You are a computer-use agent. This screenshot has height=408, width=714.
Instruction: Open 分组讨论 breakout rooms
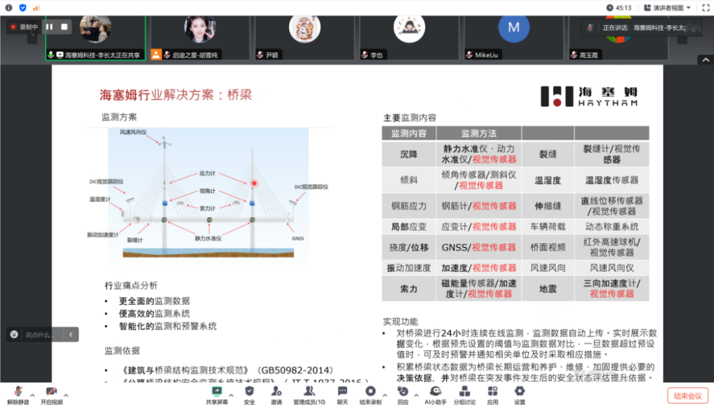pyautogui.click(x=465, y=395)
